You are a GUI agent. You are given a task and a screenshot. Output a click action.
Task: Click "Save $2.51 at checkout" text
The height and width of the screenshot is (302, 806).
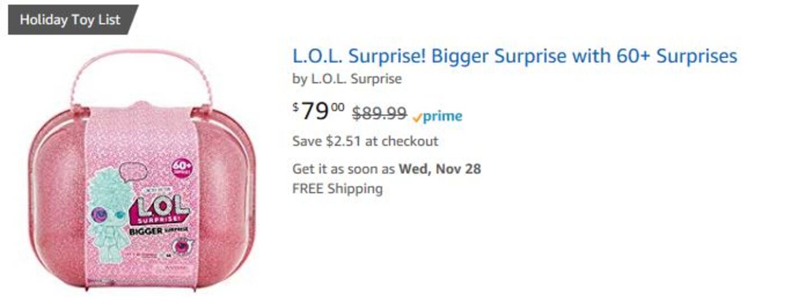[x=365, y=141]
